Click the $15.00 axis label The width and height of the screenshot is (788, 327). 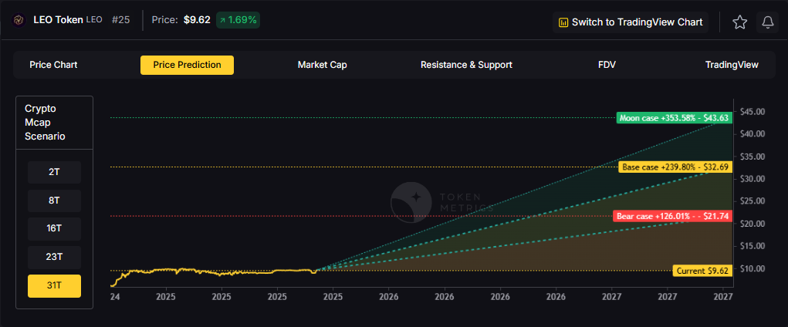(752, 246)
